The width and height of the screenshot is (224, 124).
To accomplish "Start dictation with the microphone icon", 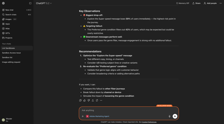I will (169, 116).
